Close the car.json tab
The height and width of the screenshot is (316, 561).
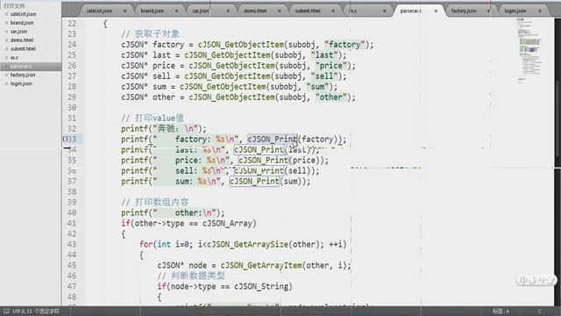coord(228,11)
